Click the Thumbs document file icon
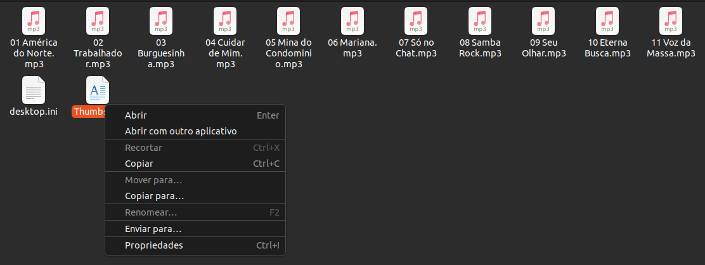 (98, 91)
